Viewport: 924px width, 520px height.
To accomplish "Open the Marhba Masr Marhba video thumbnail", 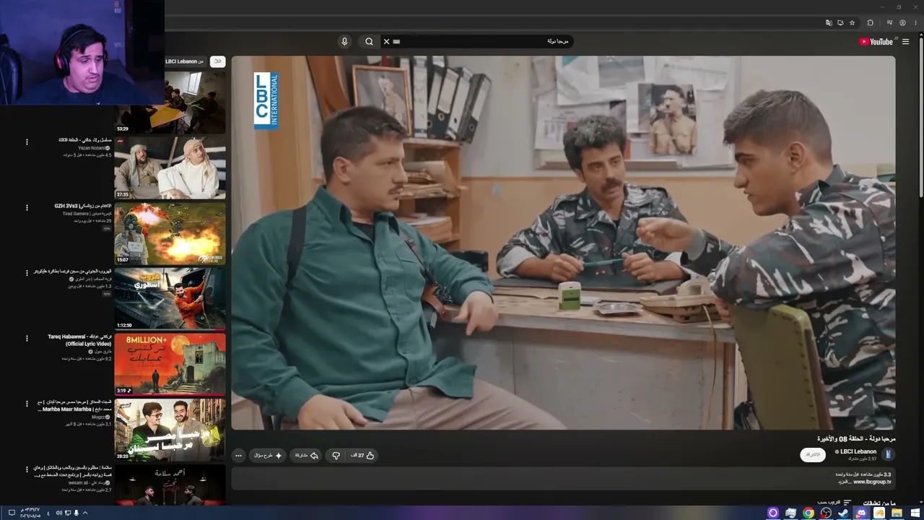I will [170, 430].
